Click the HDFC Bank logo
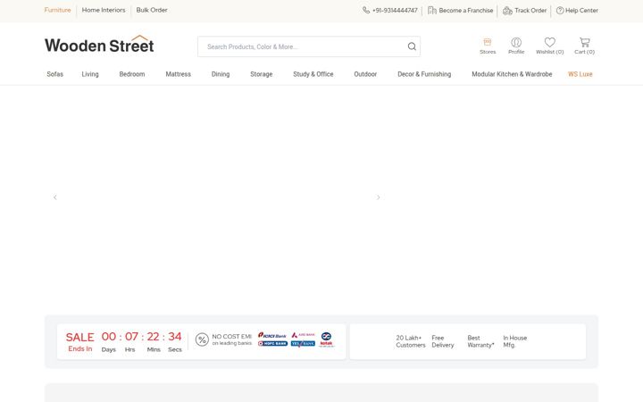Viewport: 643px width, 402px height. tap(272, 343)
